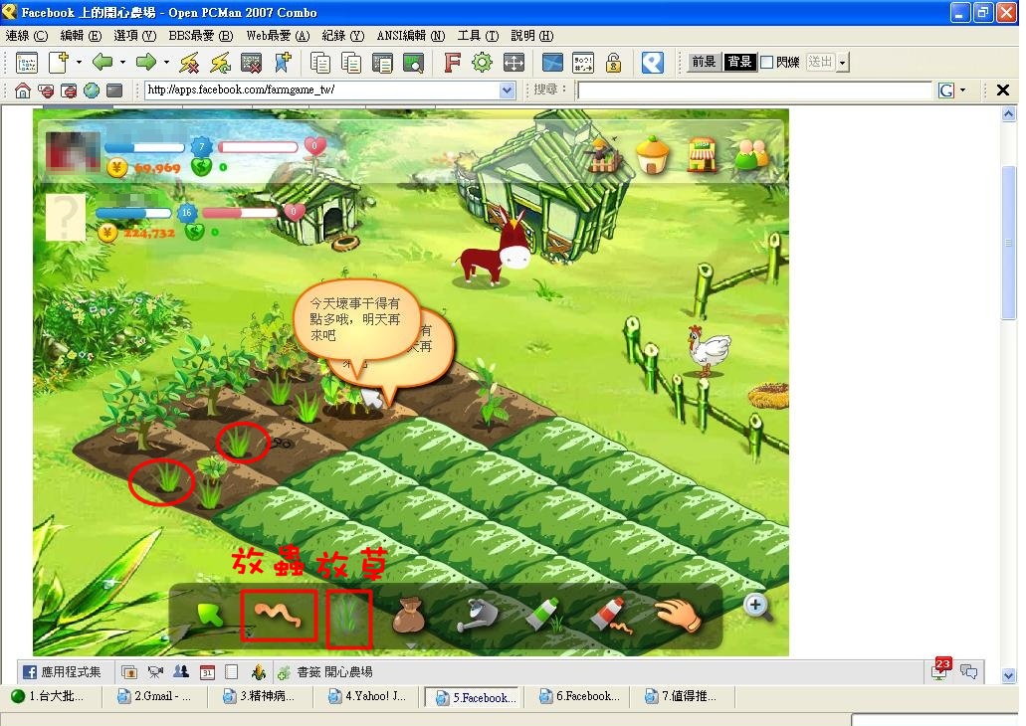Click the X close button on search toolbar
The height and width of the screenshot is (726, 1026).
pyautogui.click(x=1003, y=91)
